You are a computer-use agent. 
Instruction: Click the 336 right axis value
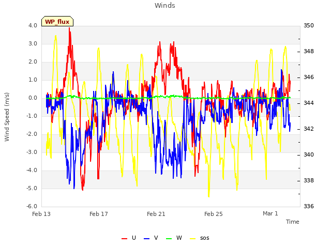(309, 207)
